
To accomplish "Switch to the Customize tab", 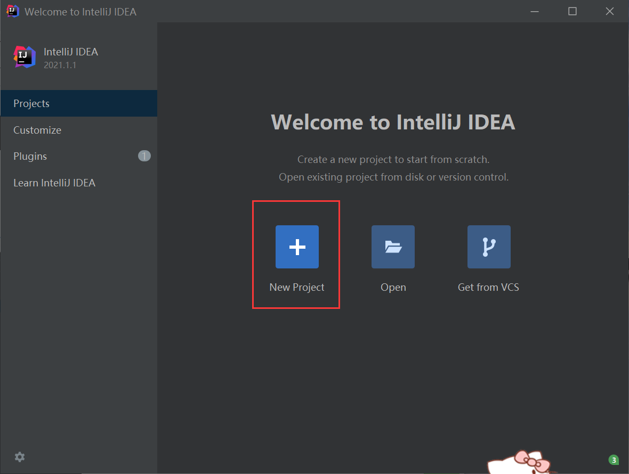I will (x=79, y=130).
